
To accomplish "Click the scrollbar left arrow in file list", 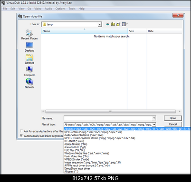I will (x=43, y=111).
